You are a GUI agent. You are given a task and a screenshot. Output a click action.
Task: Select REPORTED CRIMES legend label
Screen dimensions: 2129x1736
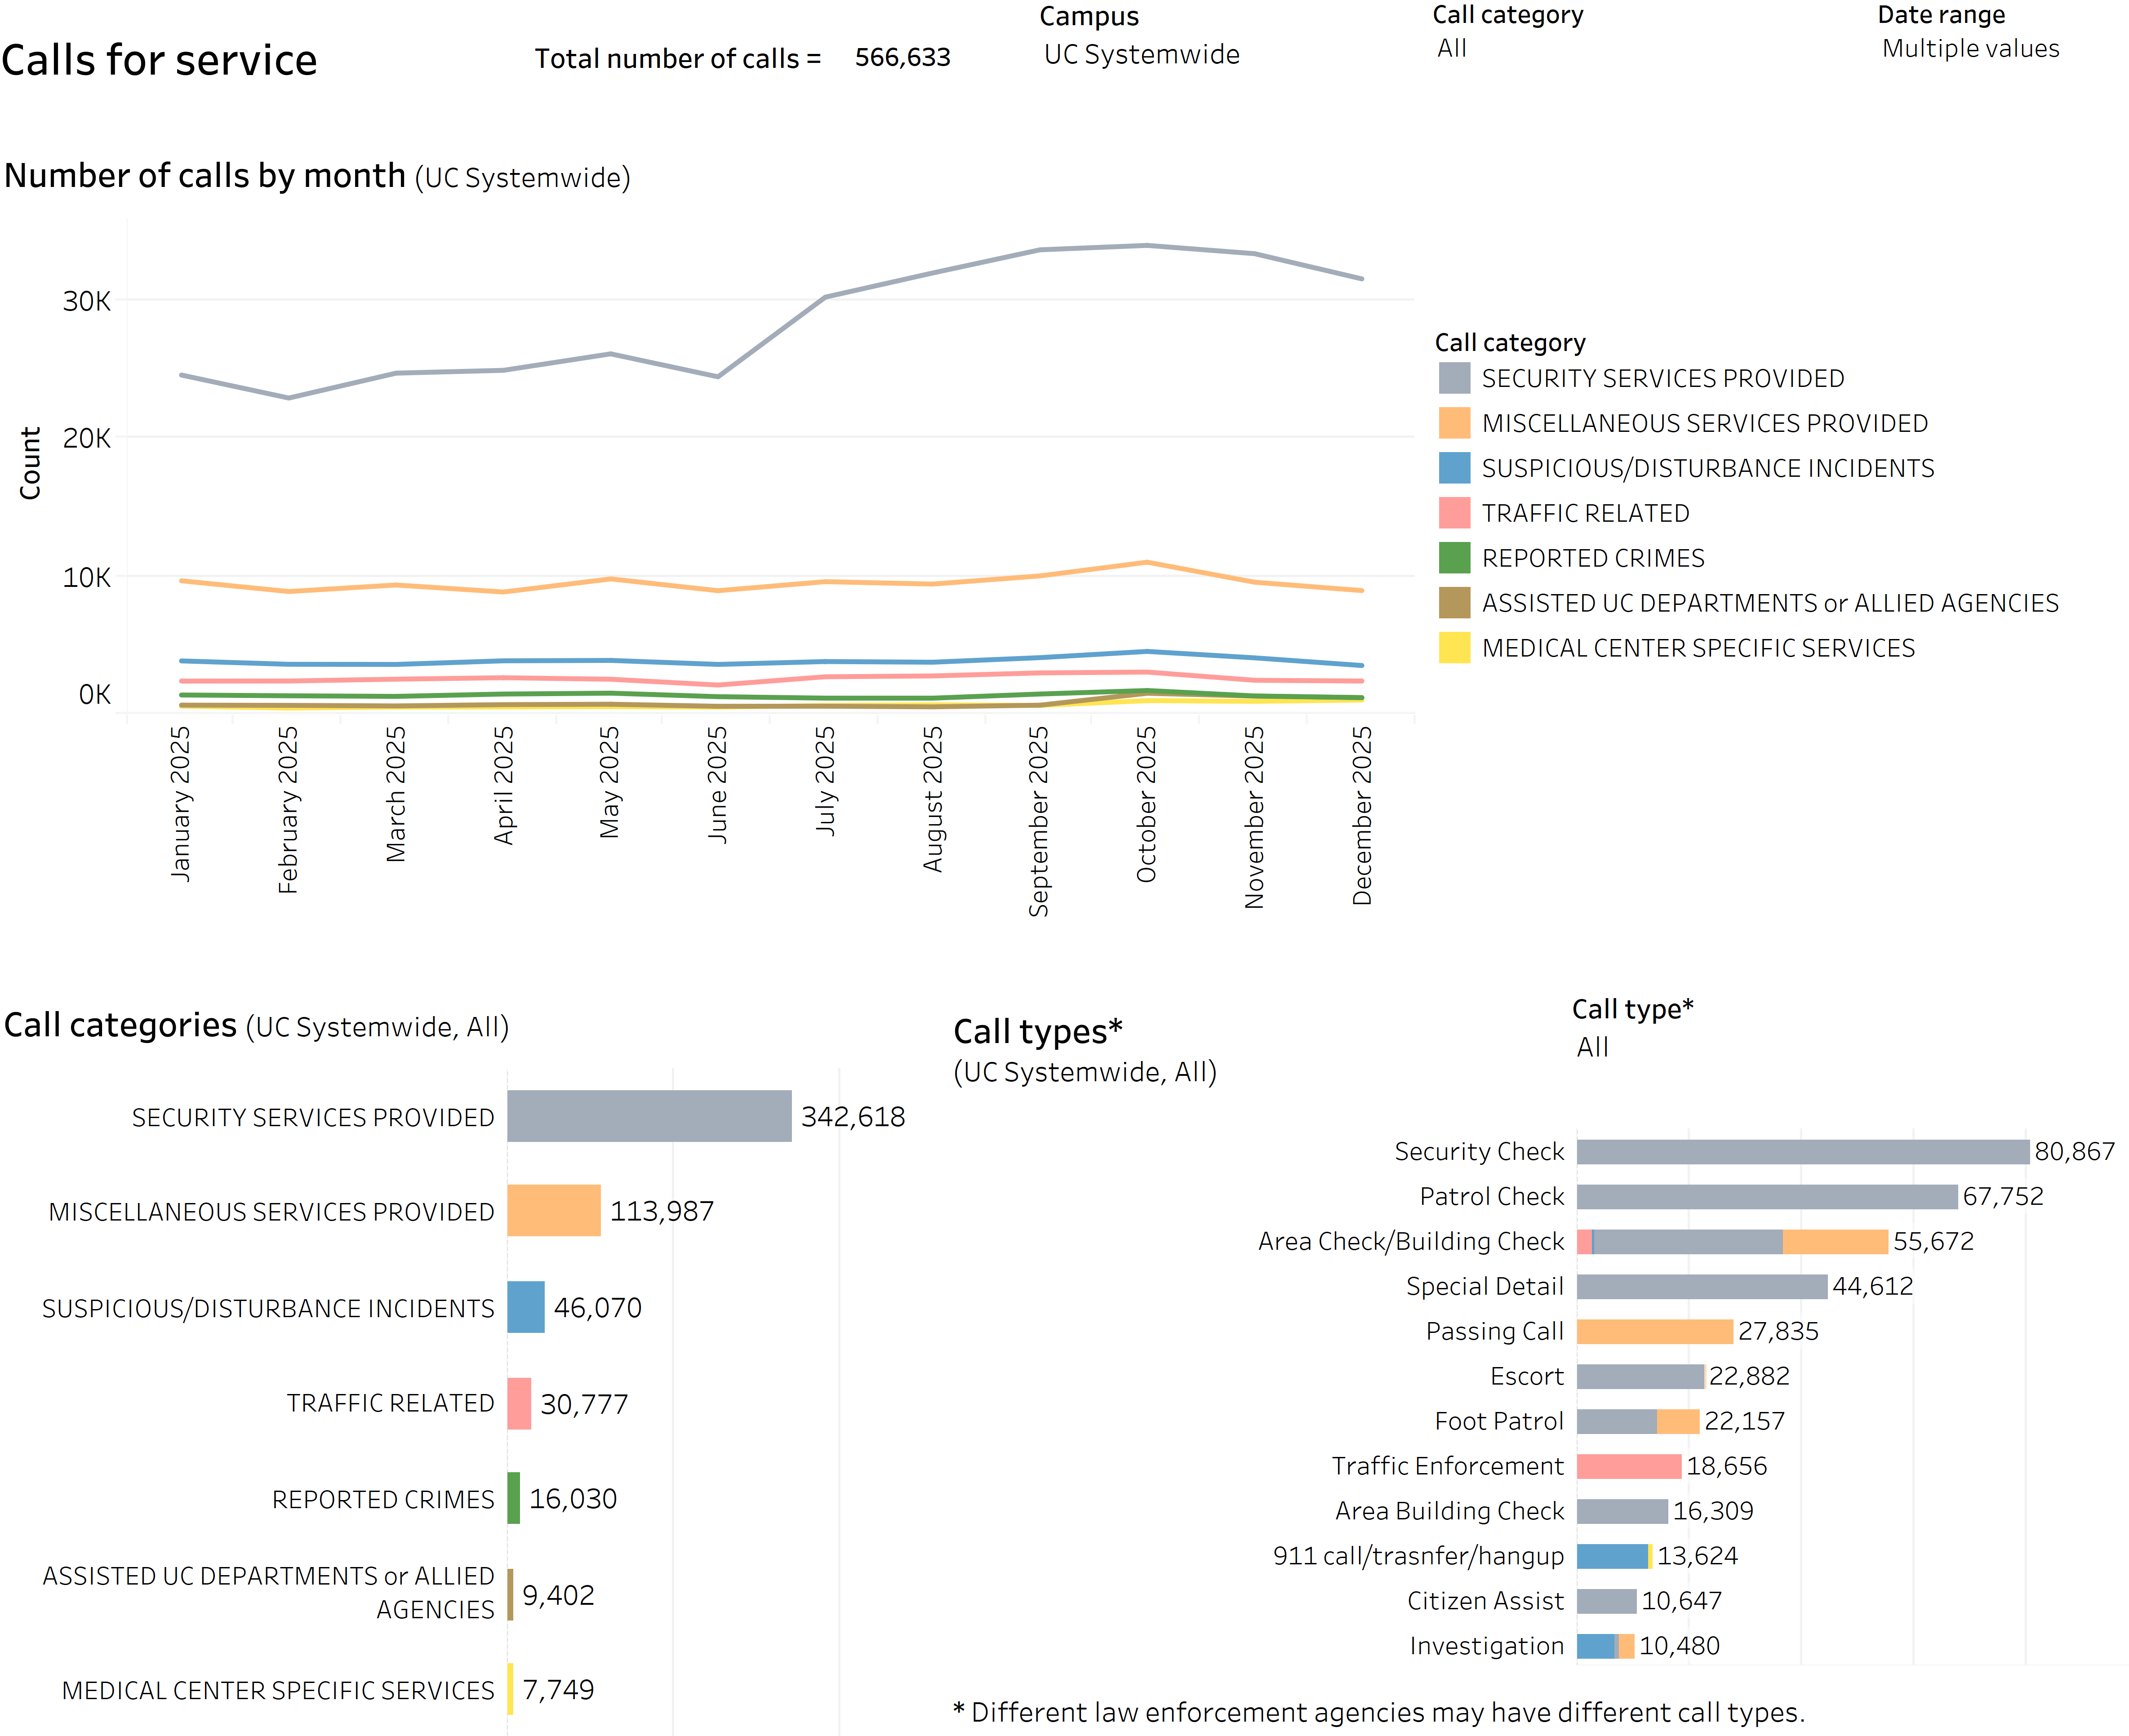tap(1592, 558)
